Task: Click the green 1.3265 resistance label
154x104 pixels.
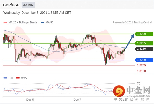Action: (144, 43)
